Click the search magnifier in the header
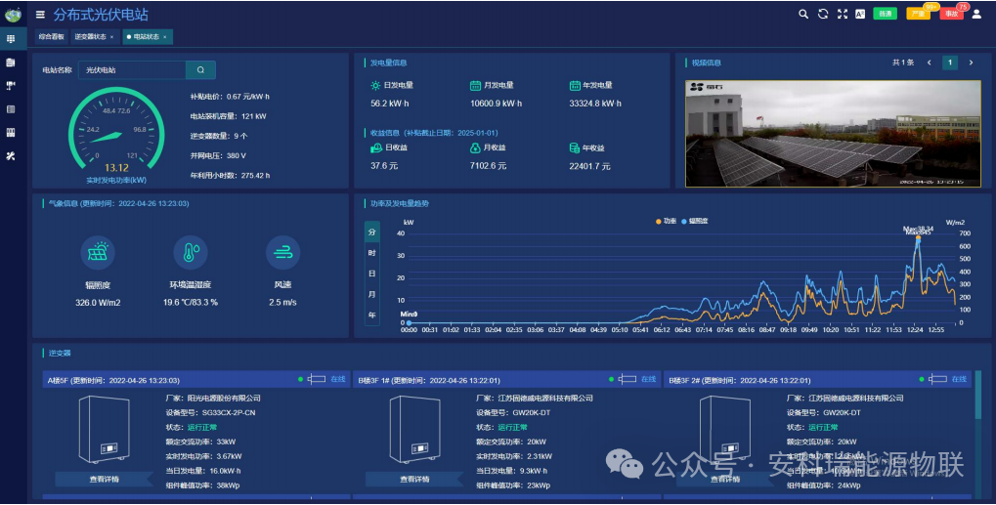 point(803,15)
